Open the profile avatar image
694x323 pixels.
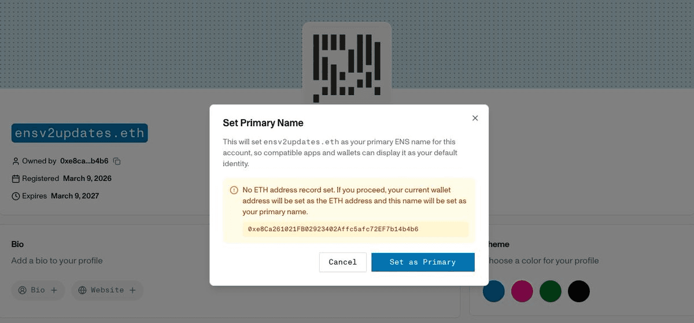point(347,64)
